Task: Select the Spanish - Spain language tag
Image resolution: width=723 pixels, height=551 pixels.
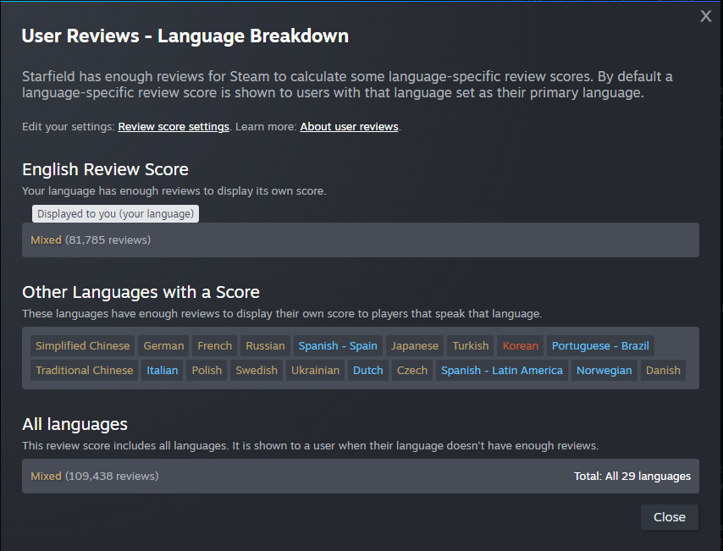Action: tap(338, 346)
